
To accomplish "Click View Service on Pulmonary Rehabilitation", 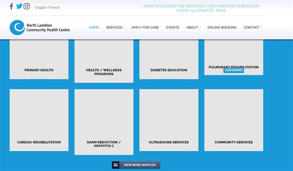I will 233,70.
